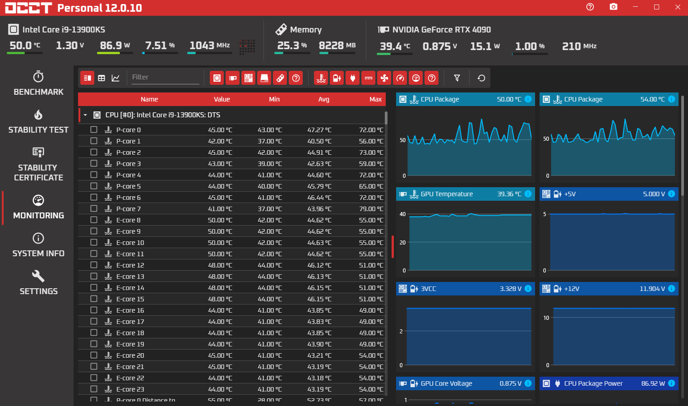
Task: Toggle the unknown hardware filter question icon
Action: point(296,78)
